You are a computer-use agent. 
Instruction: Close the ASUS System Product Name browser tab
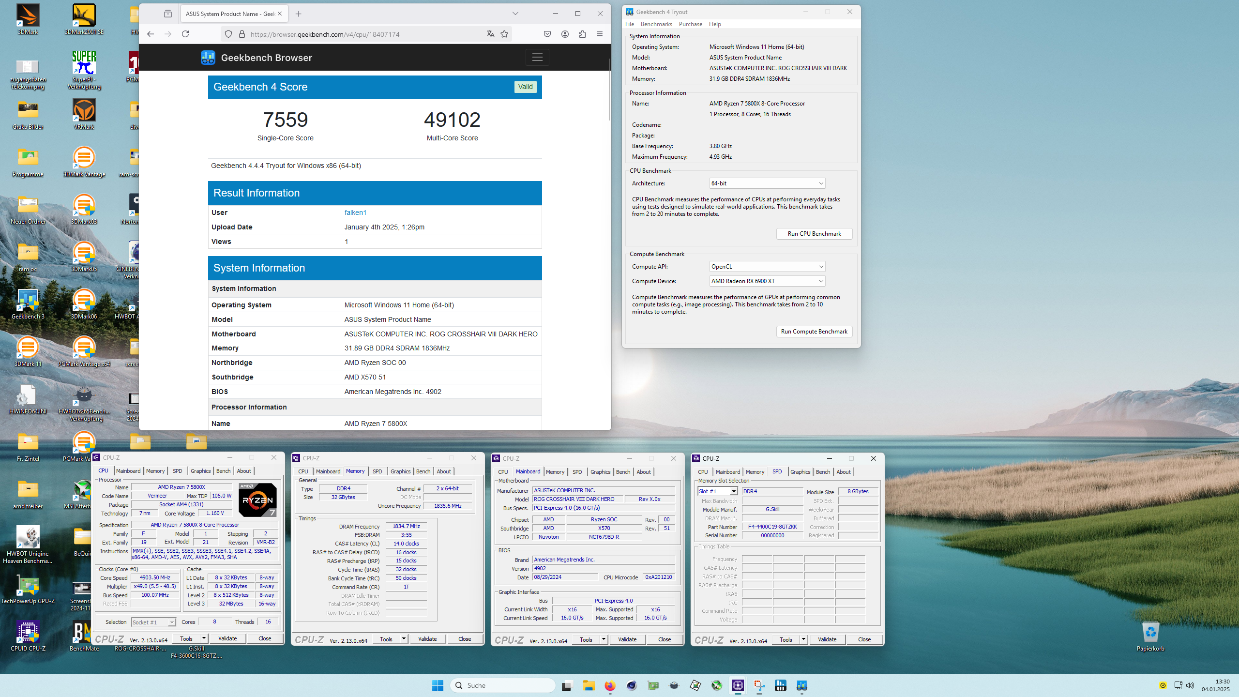280,14
